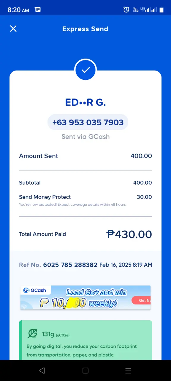Tap the Android back navigation button
Image resolution: width=171 pixels, height=381 pixels.
pyautogui.click(x=42, y=370)
